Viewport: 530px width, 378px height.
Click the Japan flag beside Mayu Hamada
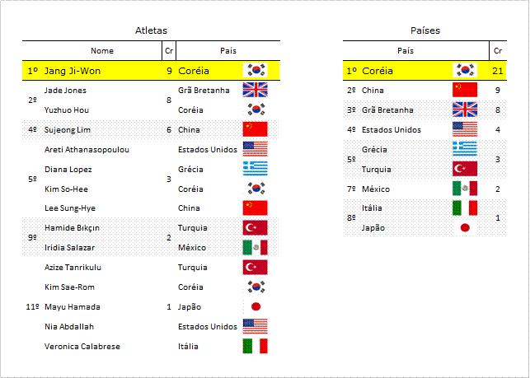[x=256, y=306]
